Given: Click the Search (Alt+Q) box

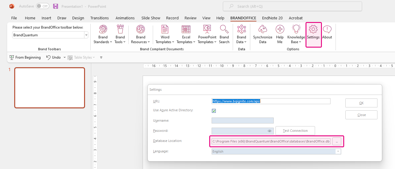Looking at the screenshot, I should coord(292,6).
